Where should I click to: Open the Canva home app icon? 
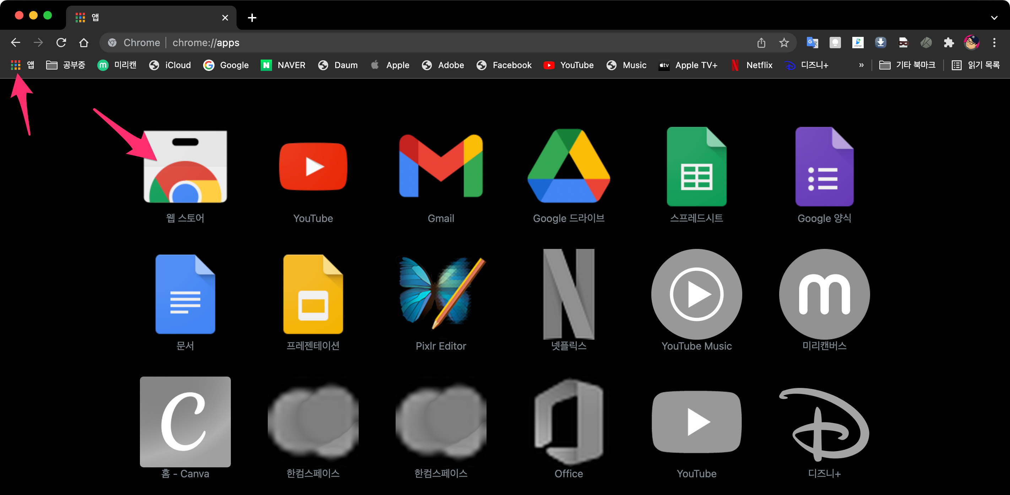pyautogui.click(x=185, y=421)
